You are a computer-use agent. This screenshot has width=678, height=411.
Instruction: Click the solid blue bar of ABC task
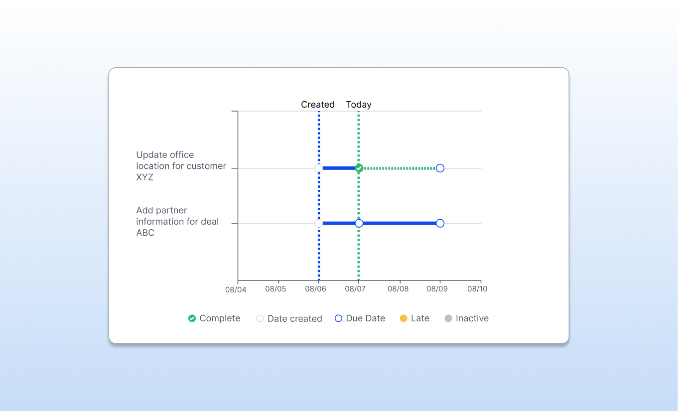tap(399, 223)
